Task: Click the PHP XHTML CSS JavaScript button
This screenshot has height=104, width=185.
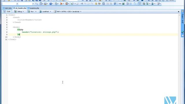Action: pyautogui.click(x=67, y=12)
